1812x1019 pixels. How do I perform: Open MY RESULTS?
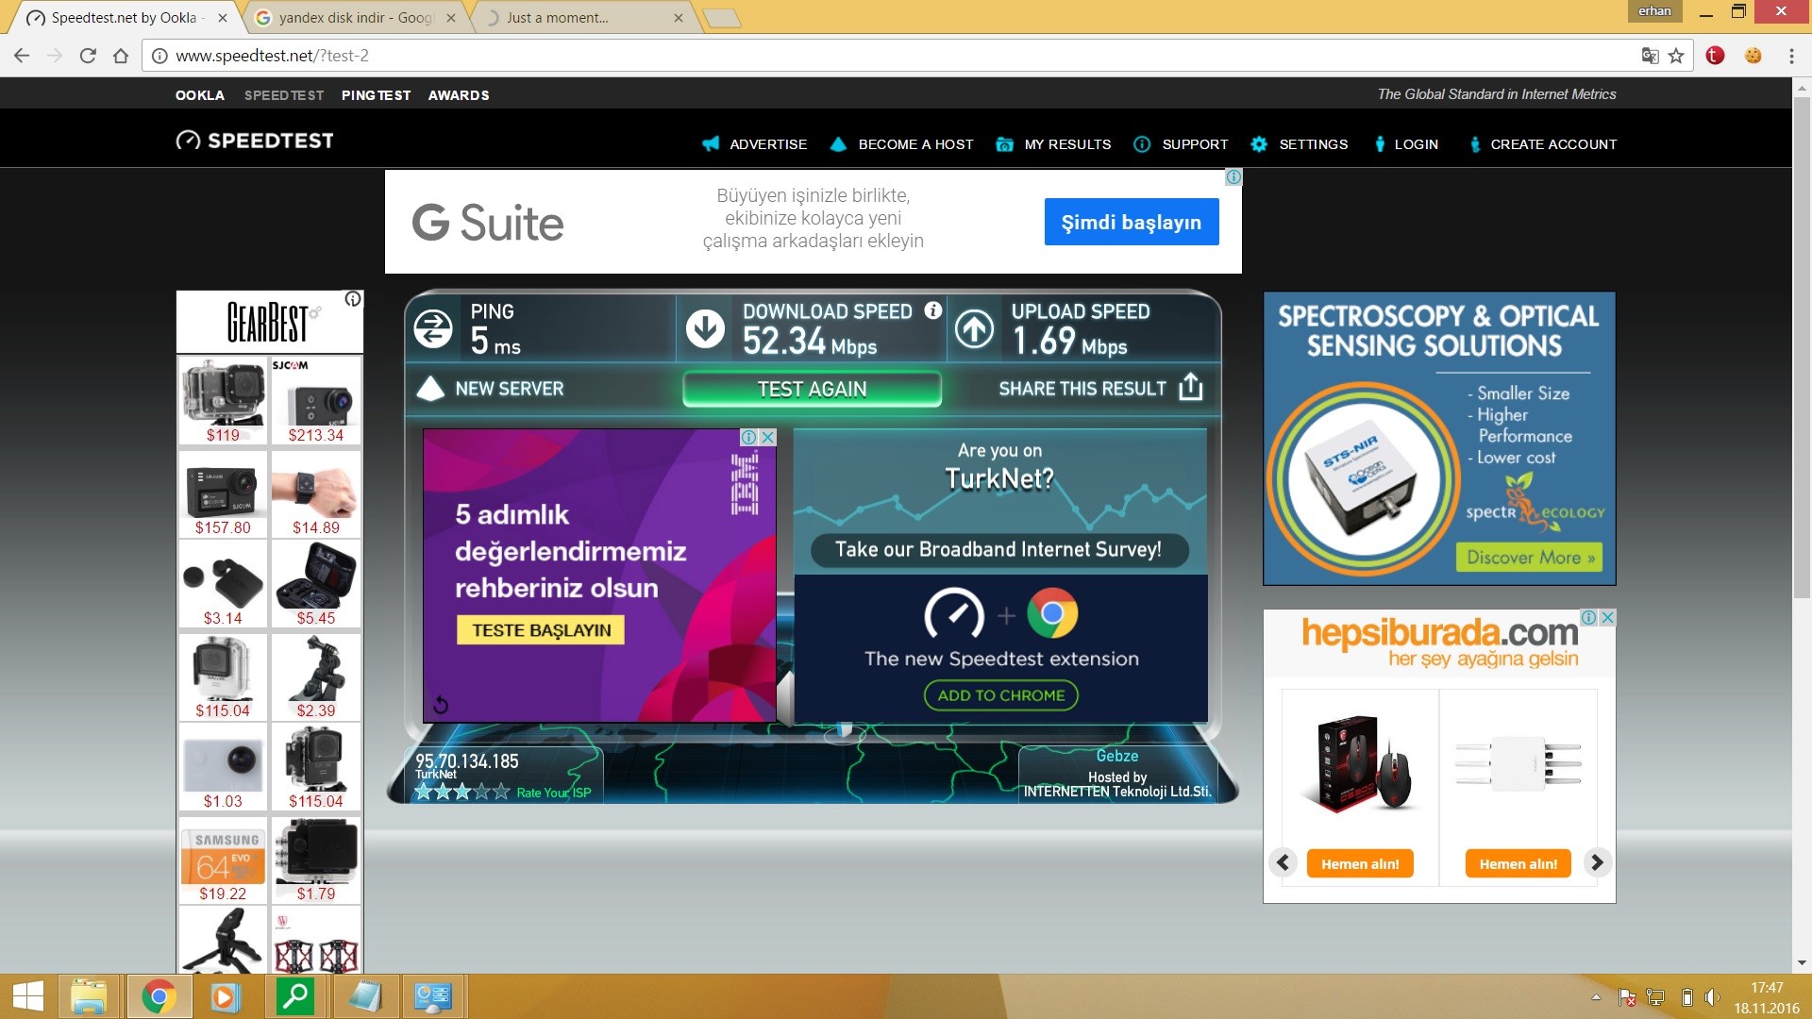click(x=1054, y=144)
